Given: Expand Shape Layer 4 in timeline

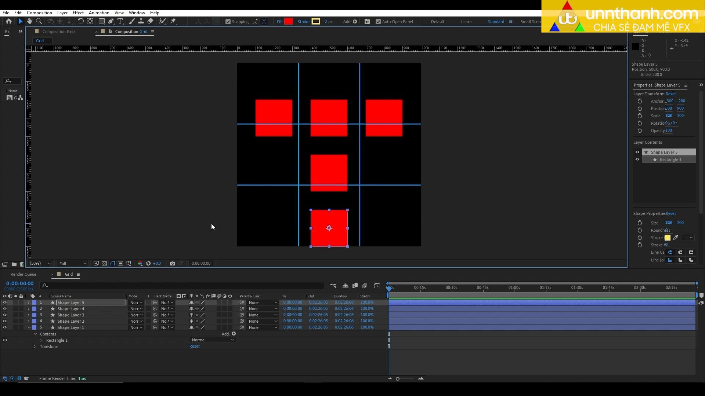Looking at the screenshot, I should [29, 309].
